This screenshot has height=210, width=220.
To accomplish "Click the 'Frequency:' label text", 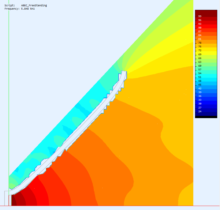I will point(12,9).
